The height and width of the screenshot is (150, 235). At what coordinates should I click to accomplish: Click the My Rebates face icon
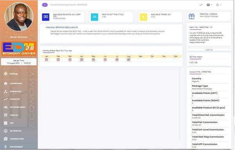point(6,131)
